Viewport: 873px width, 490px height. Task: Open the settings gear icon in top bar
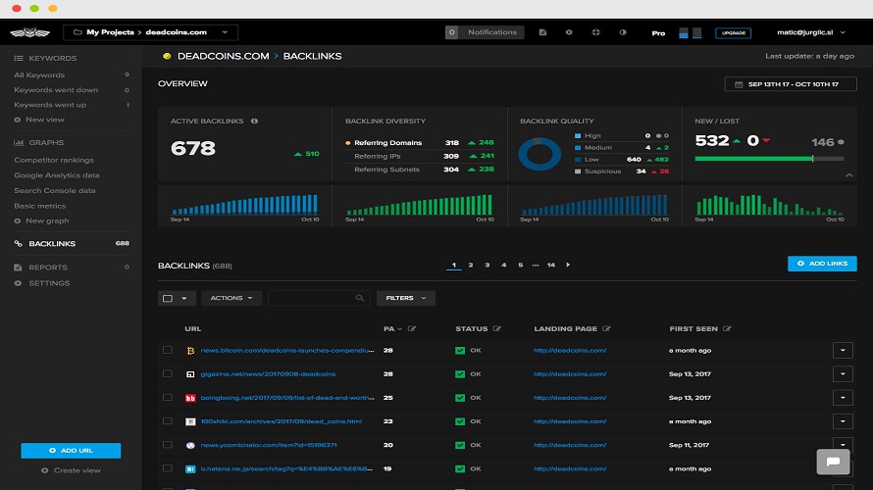(569, 32)
